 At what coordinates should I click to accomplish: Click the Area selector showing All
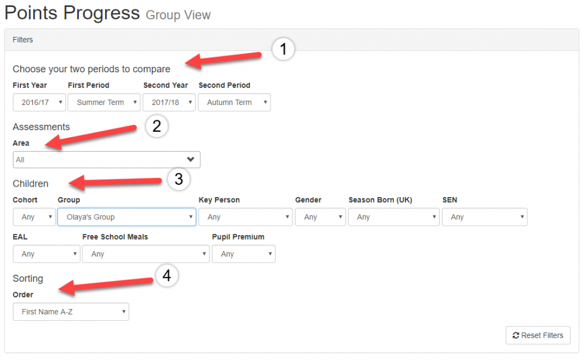99,159
